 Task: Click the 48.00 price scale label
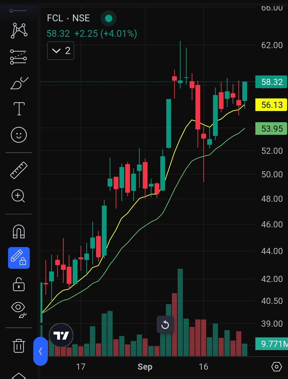pyautogui.click(x=272, y=199)
